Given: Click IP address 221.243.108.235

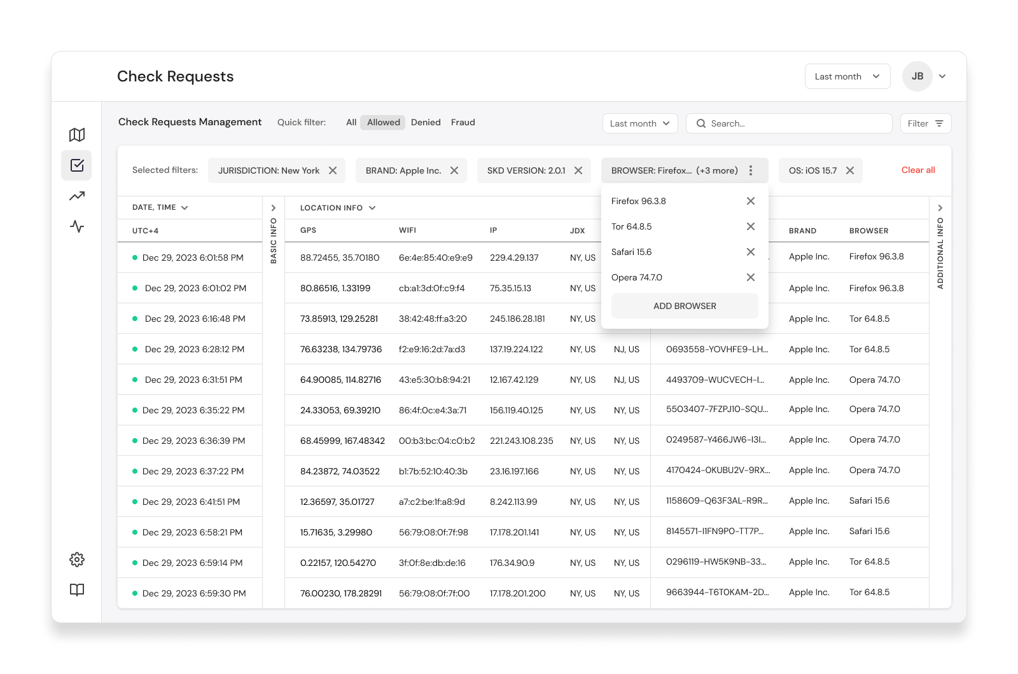Looking at the screenshot, I should coord(521,441).
